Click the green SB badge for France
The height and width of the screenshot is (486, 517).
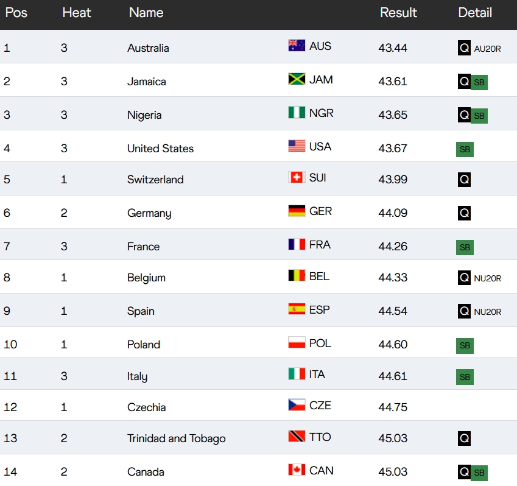(x=465, y=247)
